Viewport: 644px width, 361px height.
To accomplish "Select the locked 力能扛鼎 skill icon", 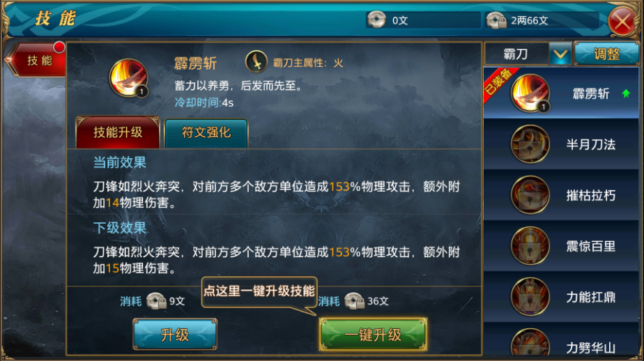I will (x=530, y=297).
